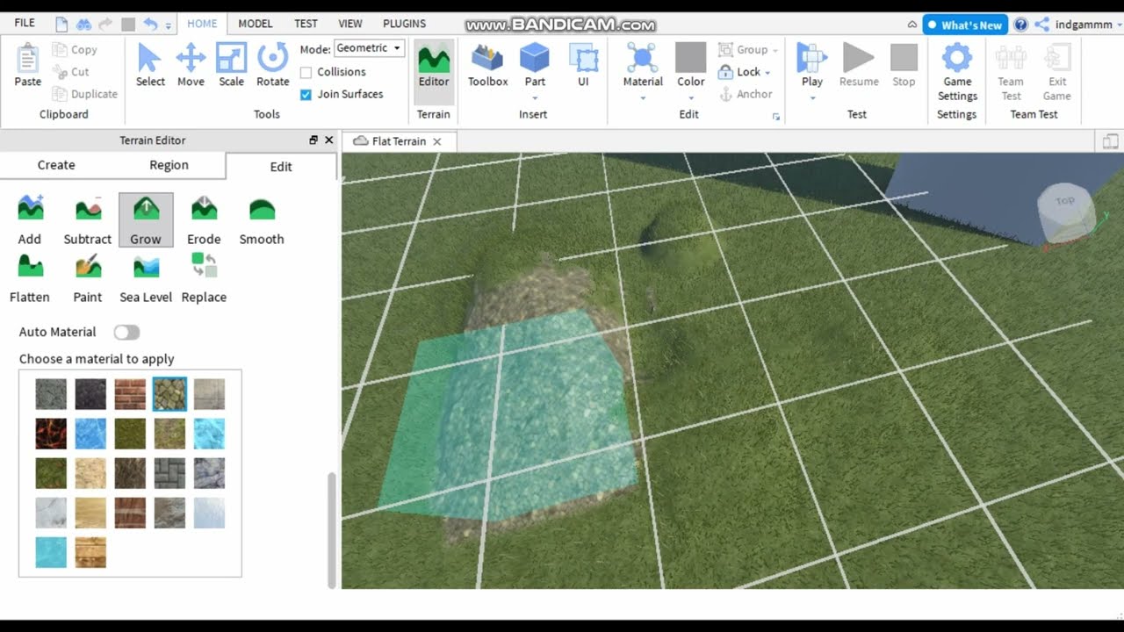This screenshot has height=632, width=1124.
Task: Choose the Erode terrain tool
Action: click(204, 220)
